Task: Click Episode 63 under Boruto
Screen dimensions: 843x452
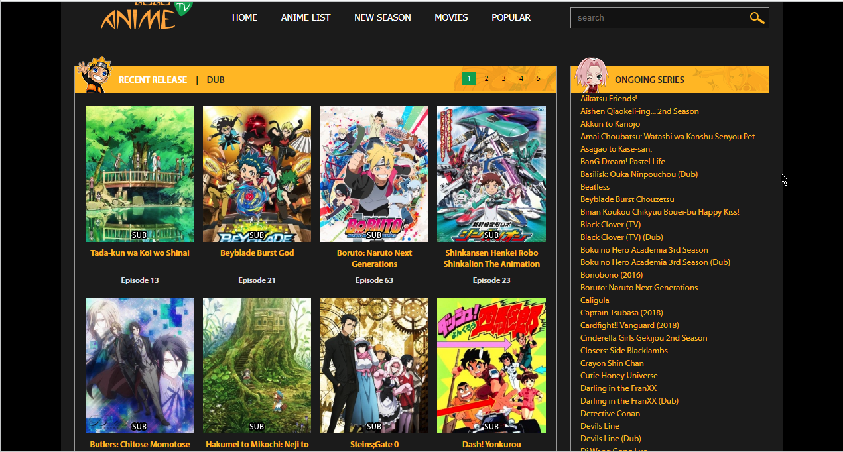Action: (374, 280)
